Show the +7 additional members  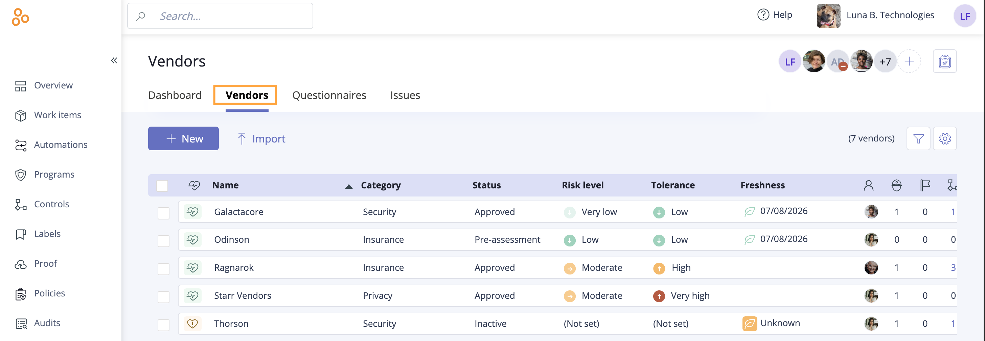pos(885,61)
